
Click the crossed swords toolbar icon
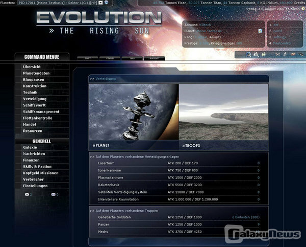click(x=277, y=54)
